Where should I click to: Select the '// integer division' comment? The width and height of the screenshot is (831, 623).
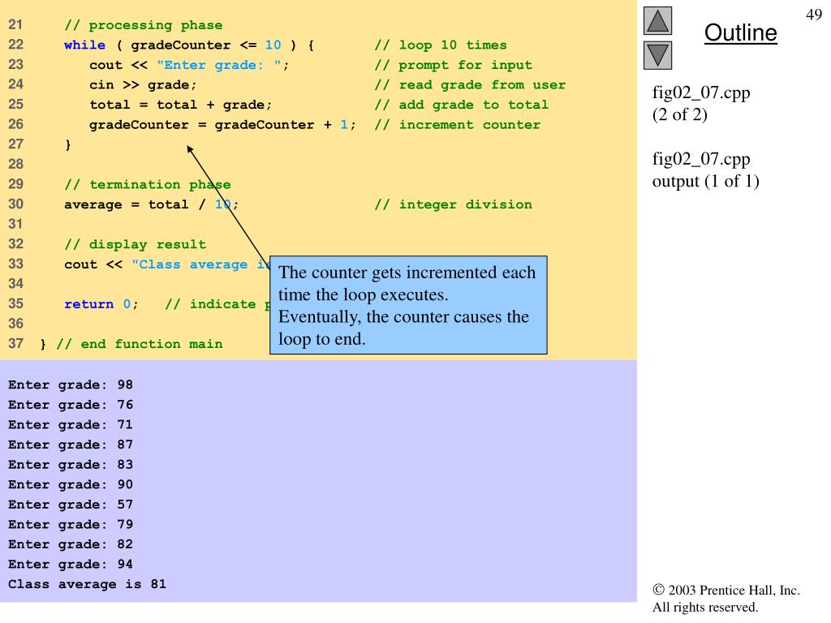453,204
